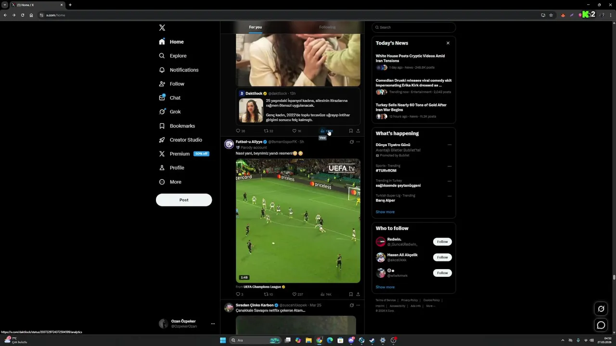The image size is (616, 346).
Task: Reply to the Daktilock quote post
Action: point(240,131)
